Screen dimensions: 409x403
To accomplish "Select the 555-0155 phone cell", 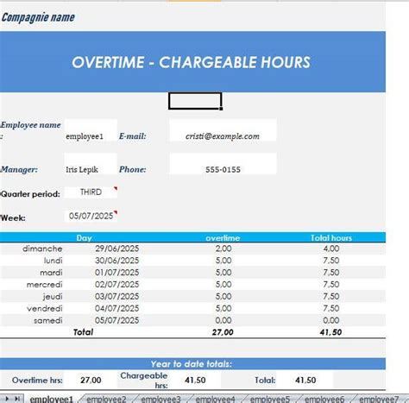I will (x=223, y=164).
